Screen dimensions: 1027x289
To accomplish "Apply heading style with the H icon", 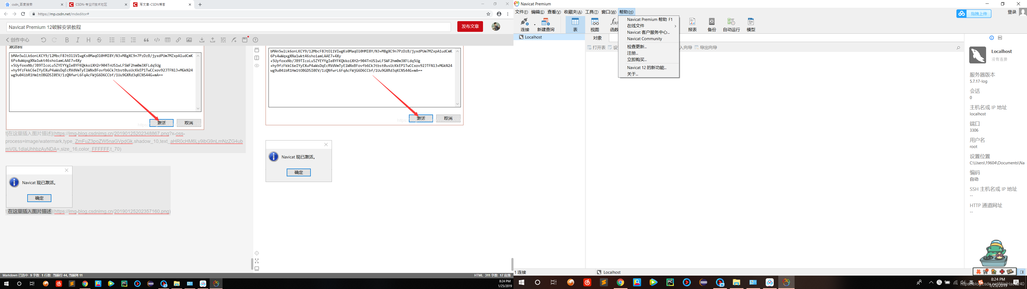I will (x=89, y=40).
